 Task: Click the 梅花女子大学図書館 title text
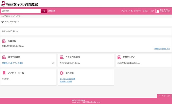click(22, 4)
